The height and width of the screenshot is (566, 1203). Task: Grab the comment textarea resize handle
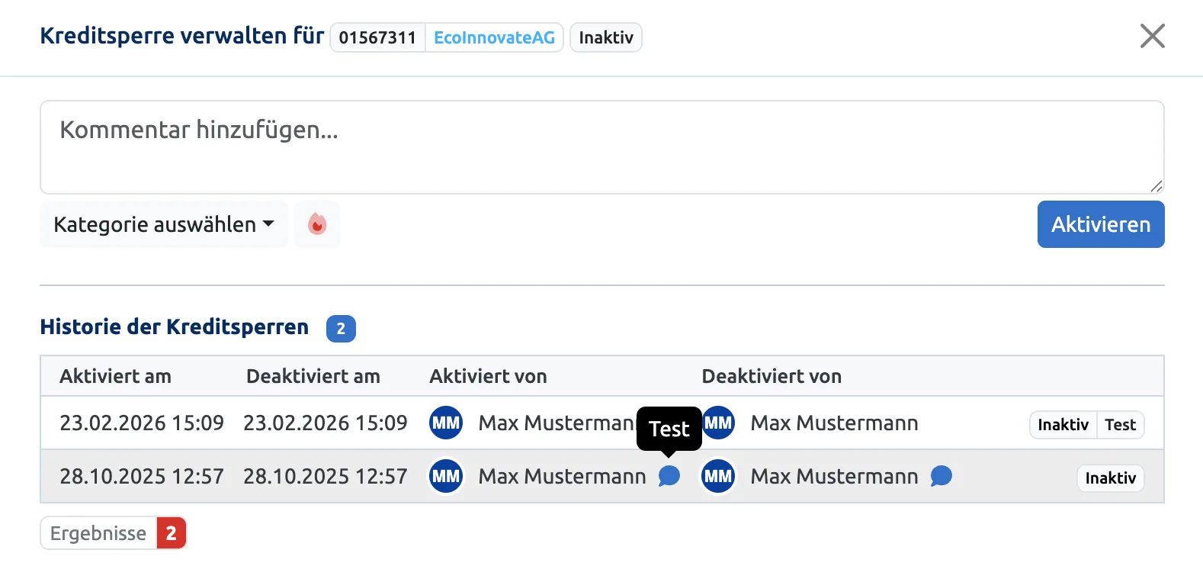click(1156, 186)
